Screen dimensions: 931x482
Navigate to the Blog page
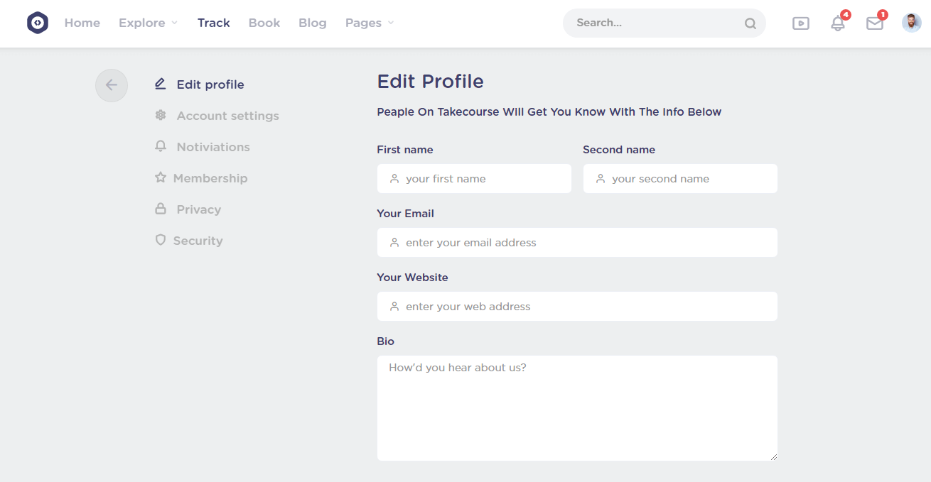click(312, 23)
